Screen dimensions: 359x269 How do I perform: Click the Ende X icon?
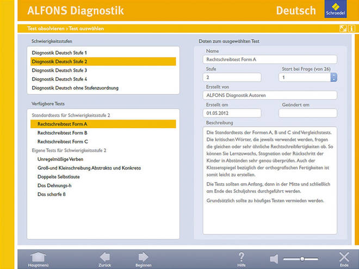344,257
